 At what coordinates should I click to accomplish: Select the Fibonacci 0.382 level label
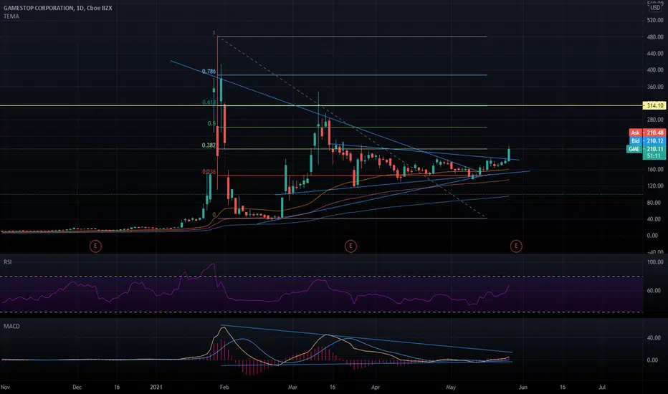209,145
